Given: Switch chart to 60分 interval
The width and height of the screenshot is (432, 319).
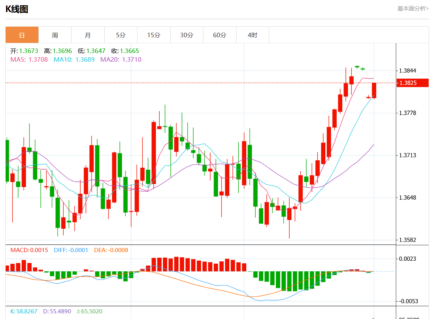Looking at the screenshot, I should click(x=220, y=35).
